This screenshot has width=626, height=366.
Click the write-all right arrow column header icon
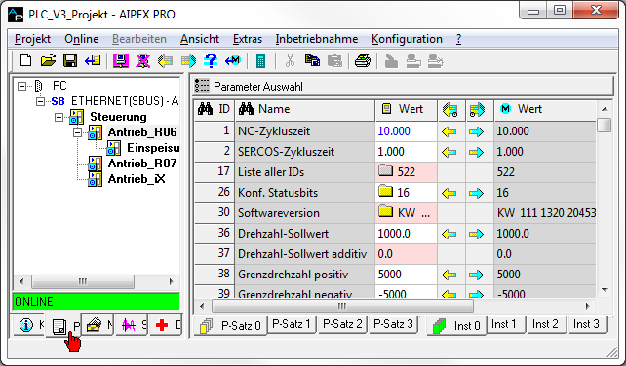click(477, 109)
